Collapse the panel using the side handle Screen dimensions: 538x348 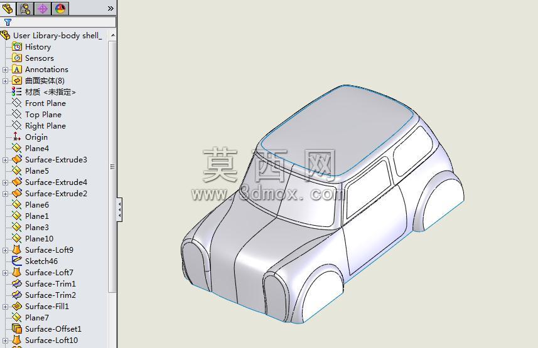[x=119, y=209]
